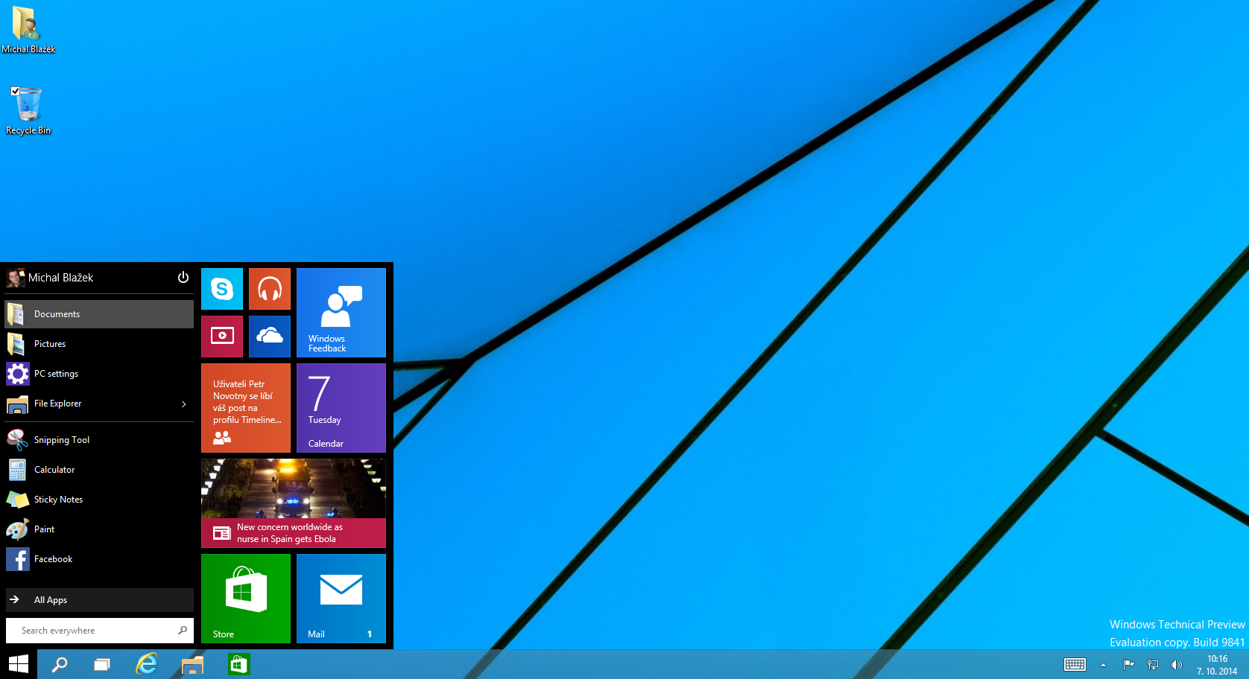
Task: Open the People tile with Petr Novotny update
Action: click(246, 408)
